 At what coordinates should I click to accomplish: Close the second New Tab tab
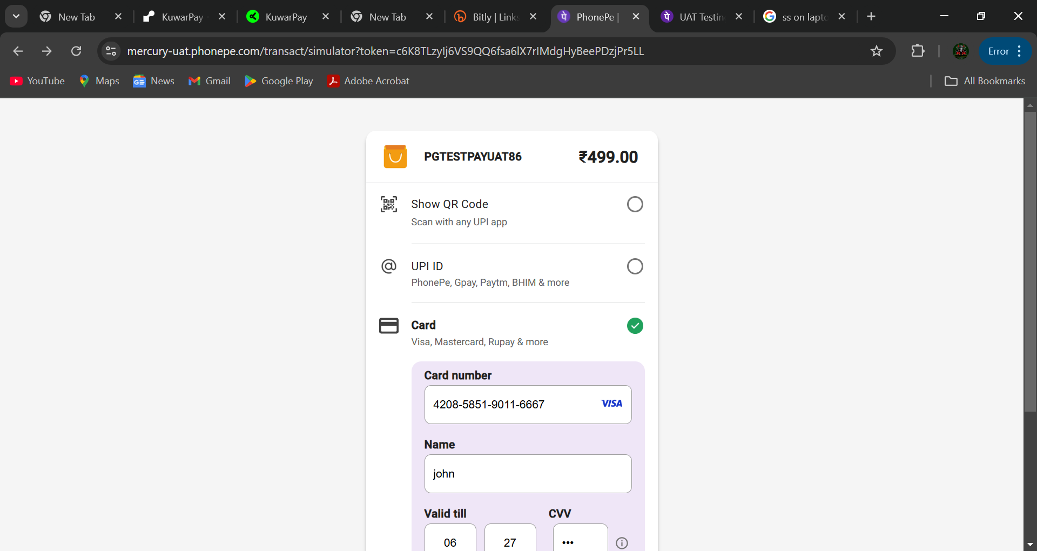point(429,17)
